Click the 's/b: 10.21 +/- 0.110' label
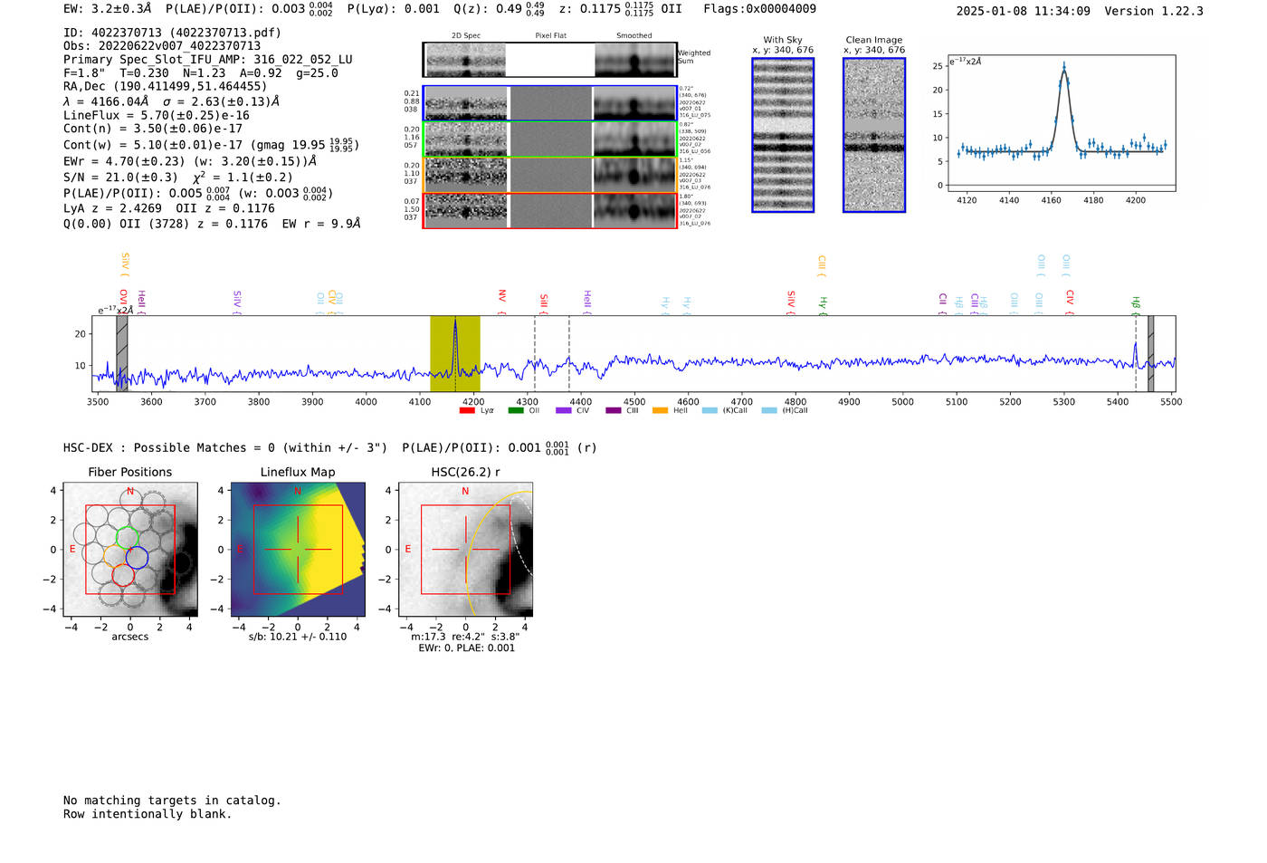Screen dimensions: 1267x863 [298, 637]
